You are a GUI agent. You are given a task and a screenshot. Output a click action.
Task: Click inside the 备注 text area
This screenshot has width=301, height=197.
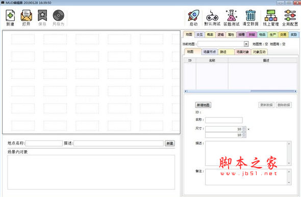point(246,177)
